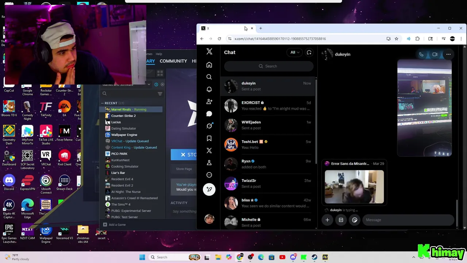Click the Chrome address bar URL
The height and width of the screenshot is (263, 467).
tap(280, 39)
